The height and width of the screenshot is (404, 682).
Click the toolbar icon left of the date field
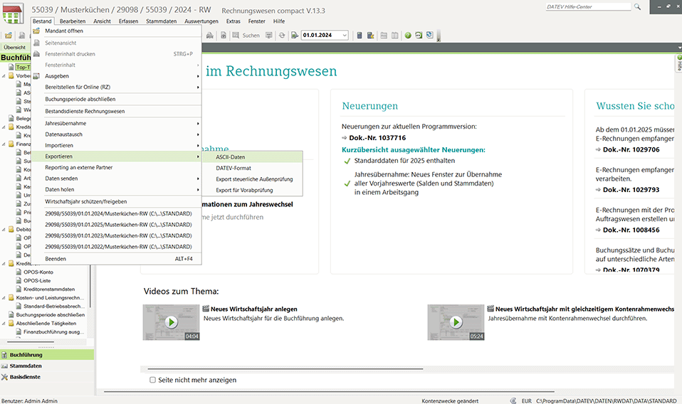[x=295, y=35]
